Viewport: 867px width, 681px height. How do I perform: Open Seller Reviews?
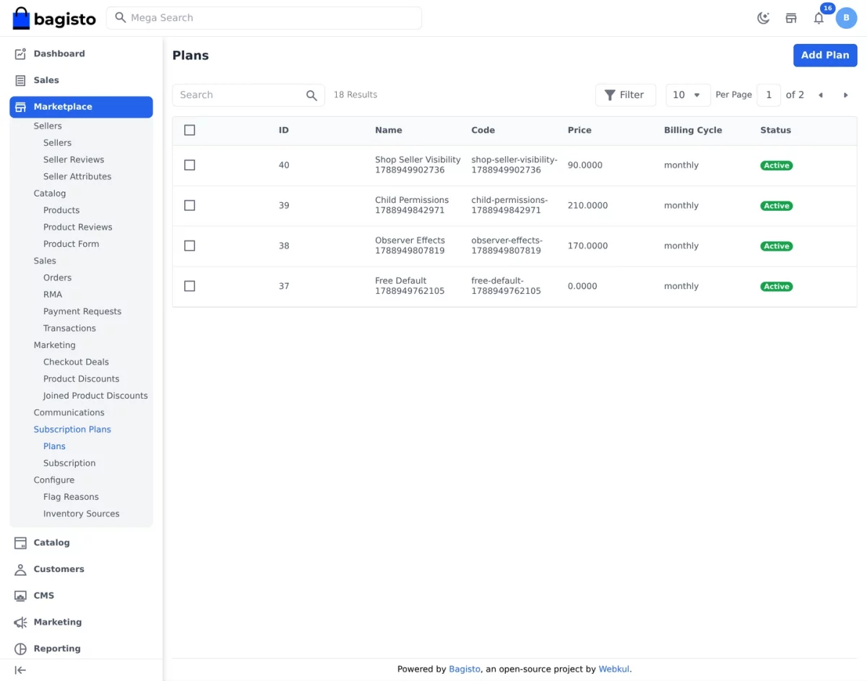point(74,160)
